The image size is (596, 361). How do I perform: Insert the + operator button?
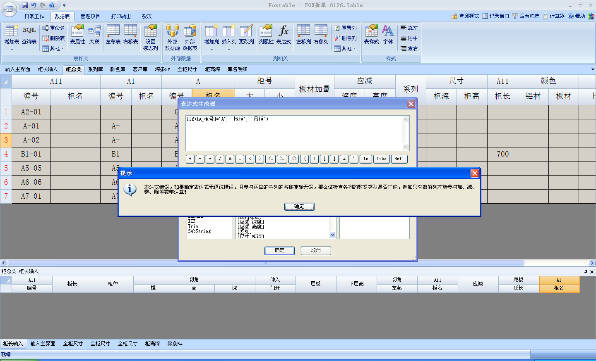pyautogui.click(x=190, y=159)
